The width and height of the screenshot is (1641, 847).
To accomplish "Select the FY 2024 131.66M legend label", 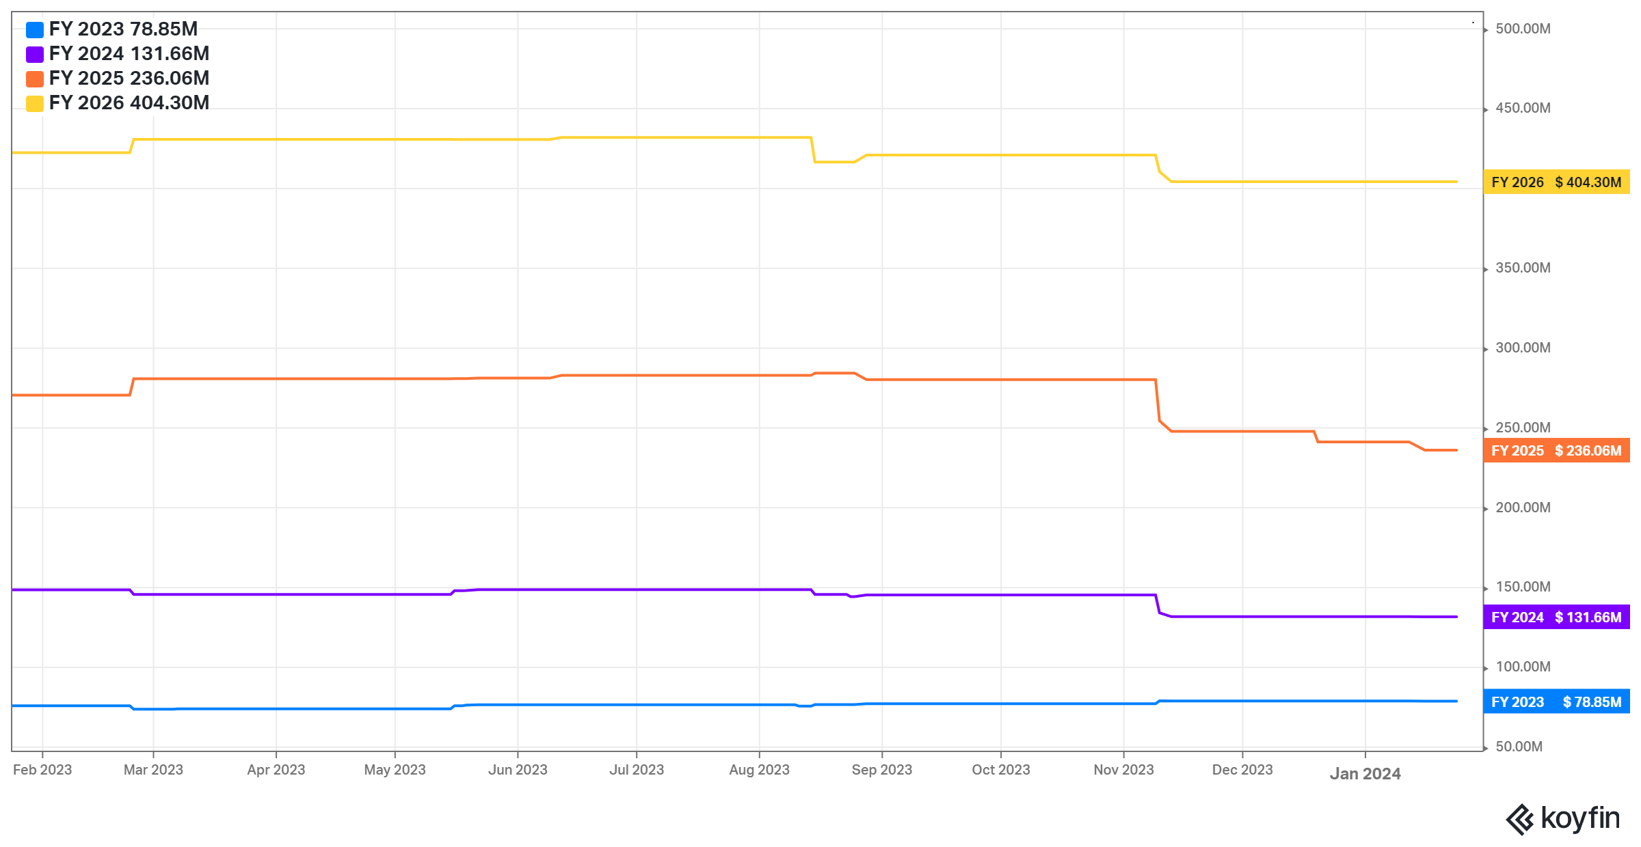I will (129, 54).
